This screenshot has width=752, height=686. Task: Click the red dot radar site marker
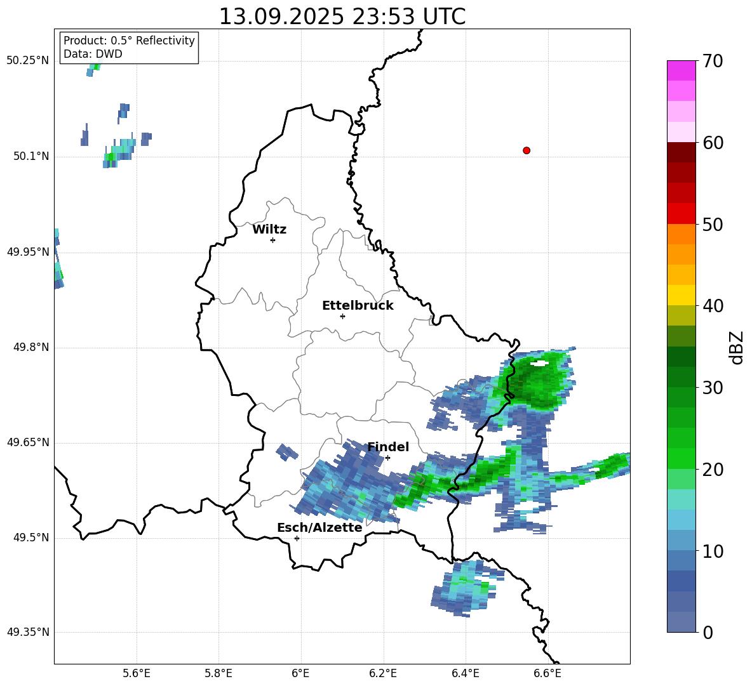click(527, 150)
